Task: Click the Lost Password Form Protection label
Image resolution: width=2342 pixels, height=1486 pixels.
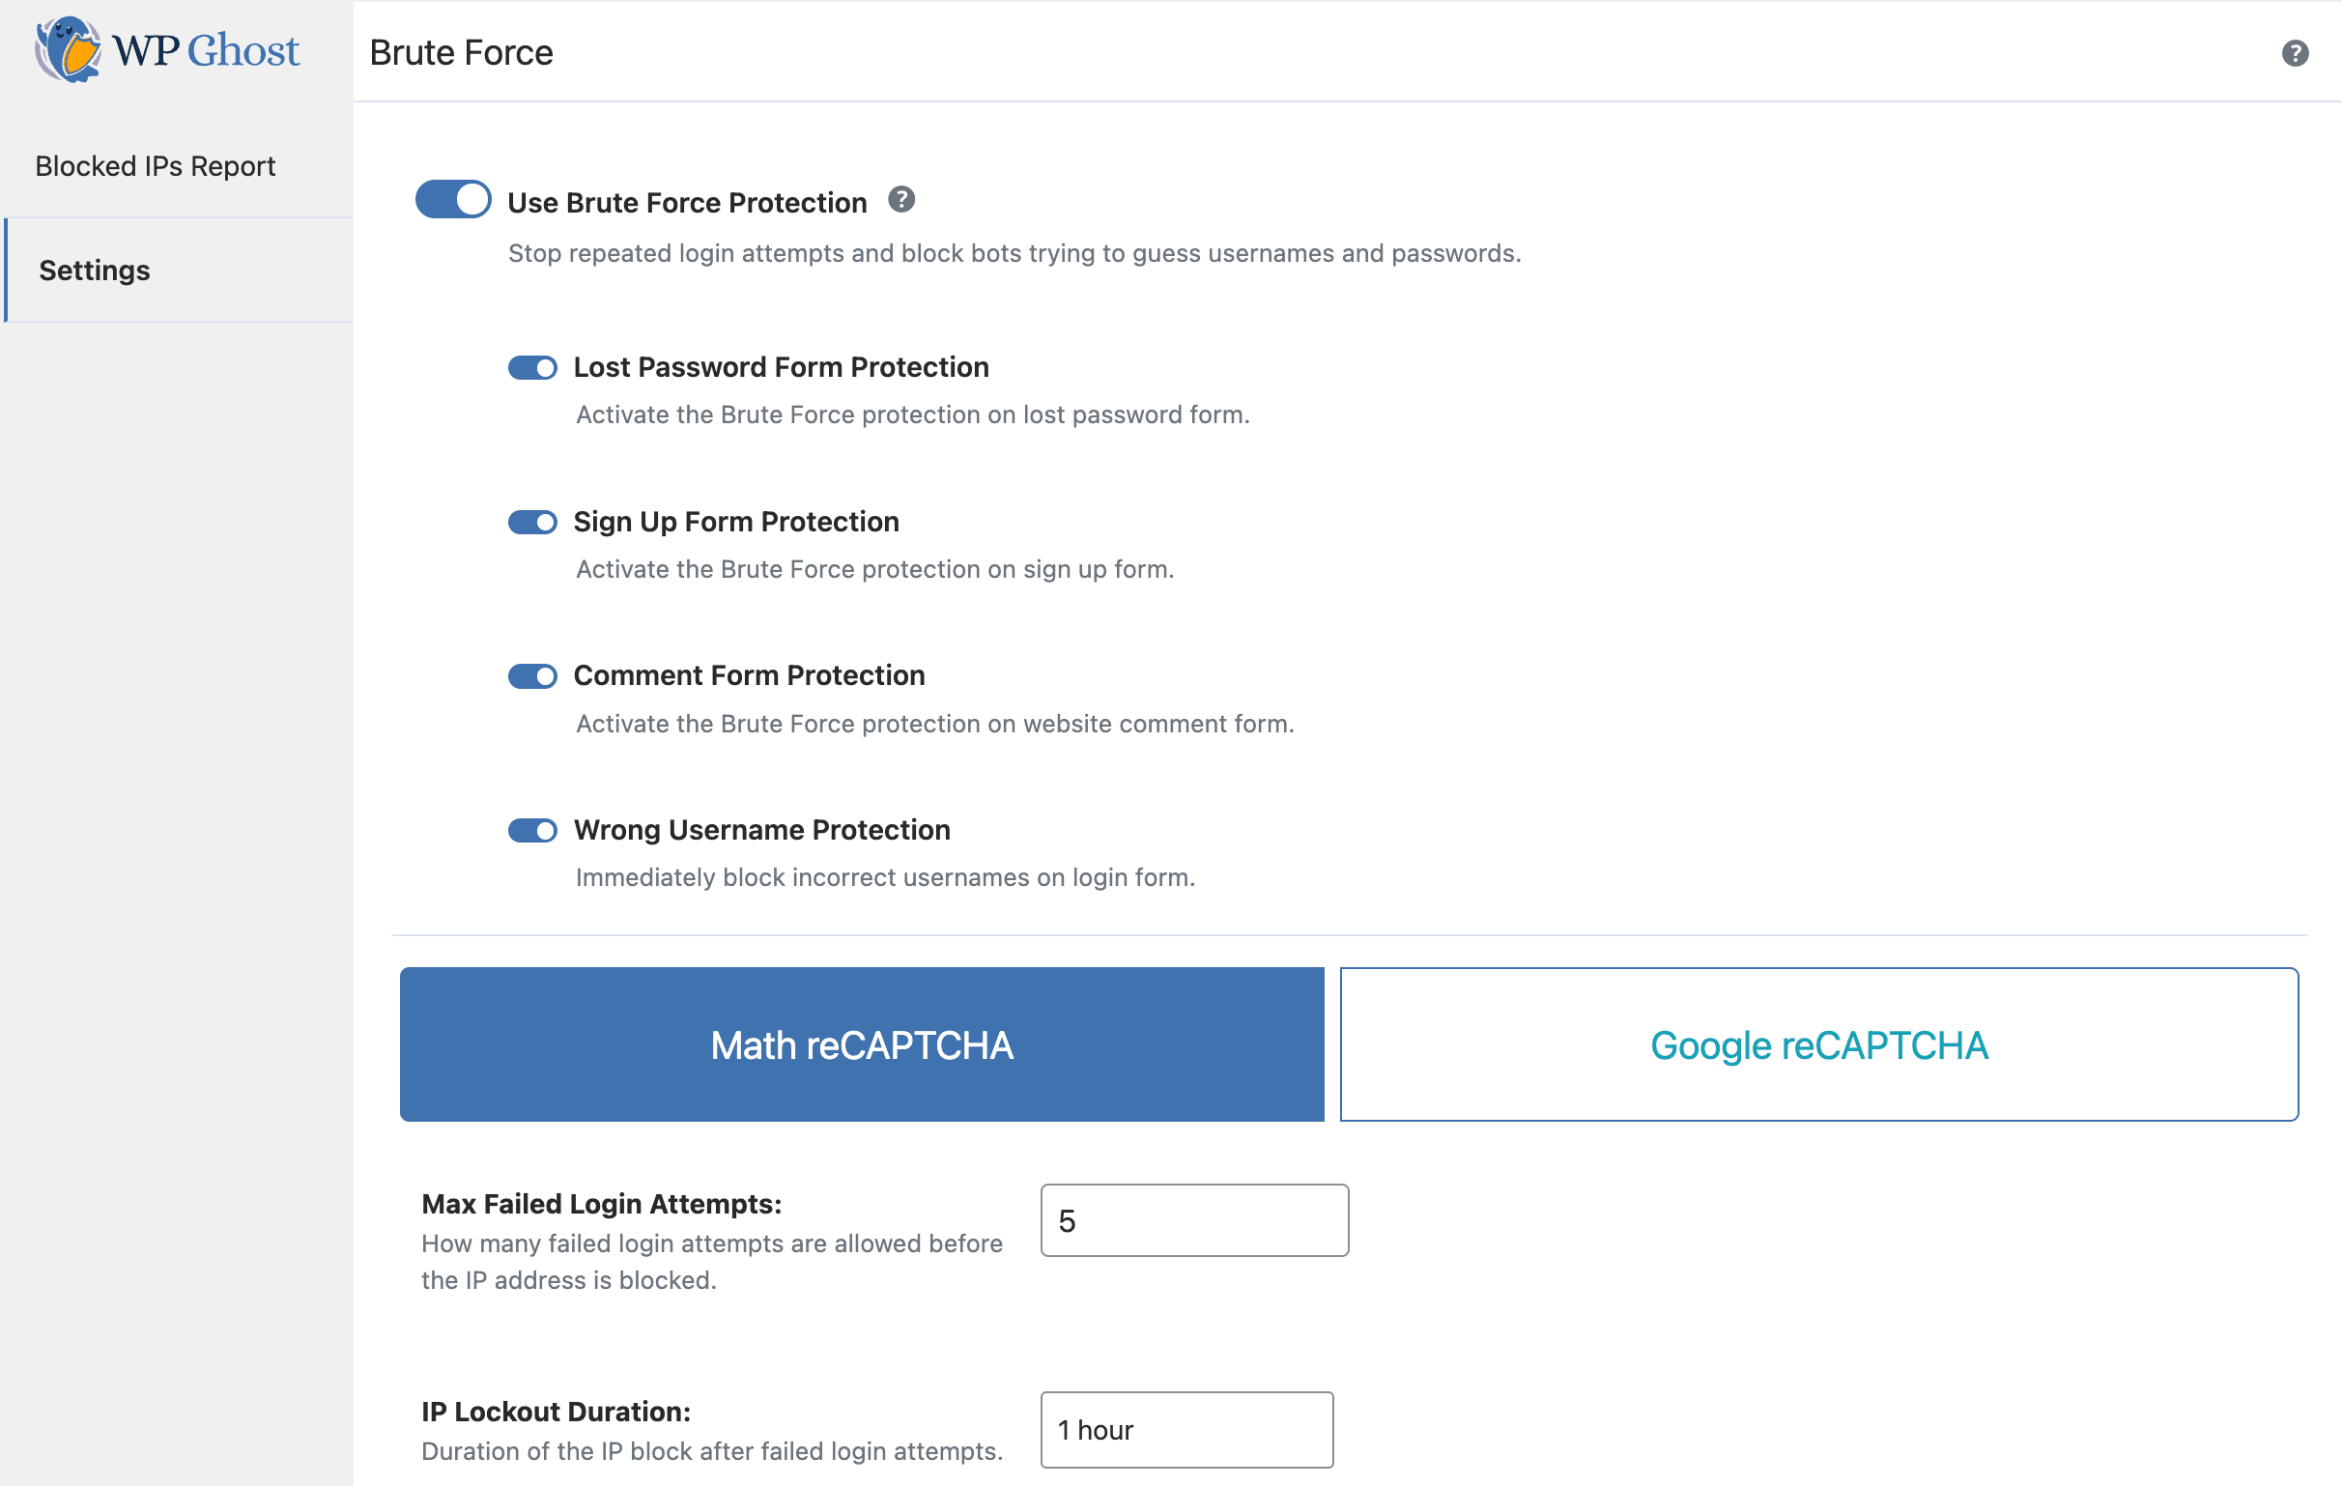Action: (x=781, y=367)
